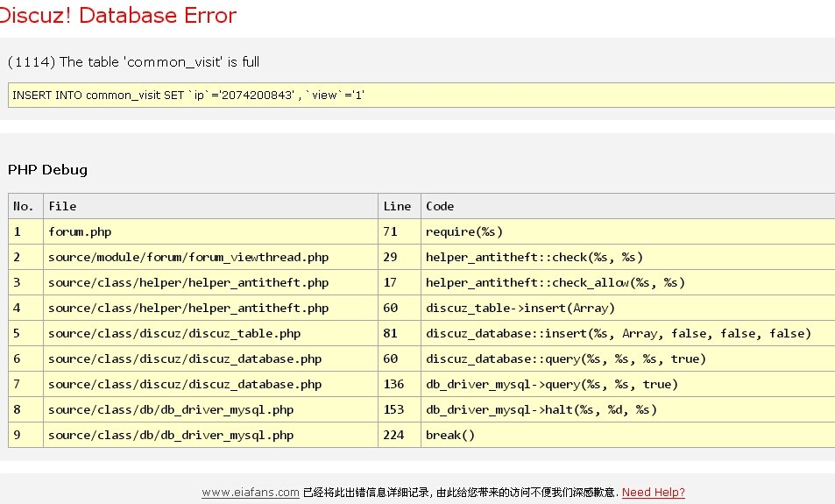Viewport: 835px width, 504px height.
Task: Click line 60 in the discuz_table->insert row
Action: (x=400, y=308)
